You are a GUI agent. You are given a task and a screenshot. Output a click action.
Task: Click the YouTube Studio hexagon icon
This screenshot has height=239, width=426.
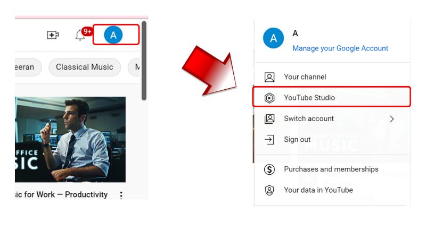click(269, 98)
